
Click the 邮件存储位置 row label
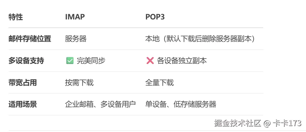[30, 39]
